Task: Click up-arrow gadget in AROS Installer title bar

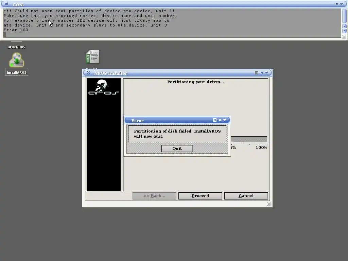Action: coord(262,73)
